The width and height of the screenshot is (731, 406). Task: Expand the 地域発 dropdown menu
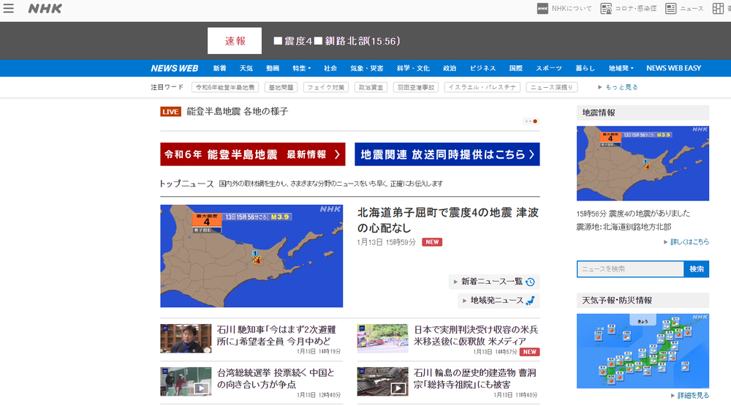[621, 68]
